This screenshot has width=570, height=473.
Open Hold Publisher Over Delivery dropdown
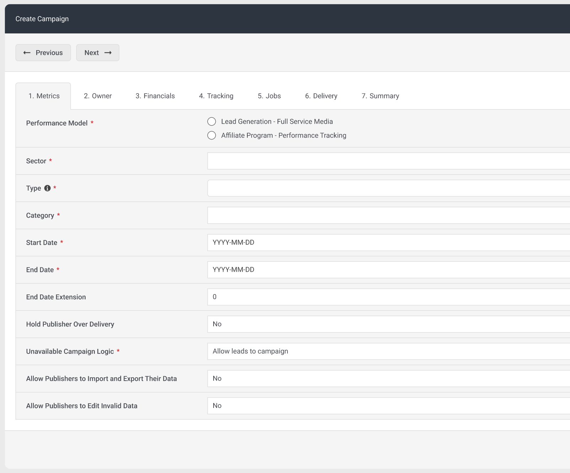coord(389,324)
